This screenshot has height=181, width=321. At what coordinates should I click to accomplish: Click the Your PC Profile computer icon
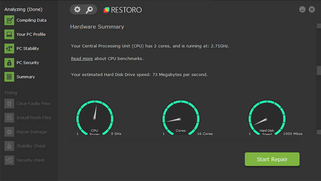click(x=9, y=35)
